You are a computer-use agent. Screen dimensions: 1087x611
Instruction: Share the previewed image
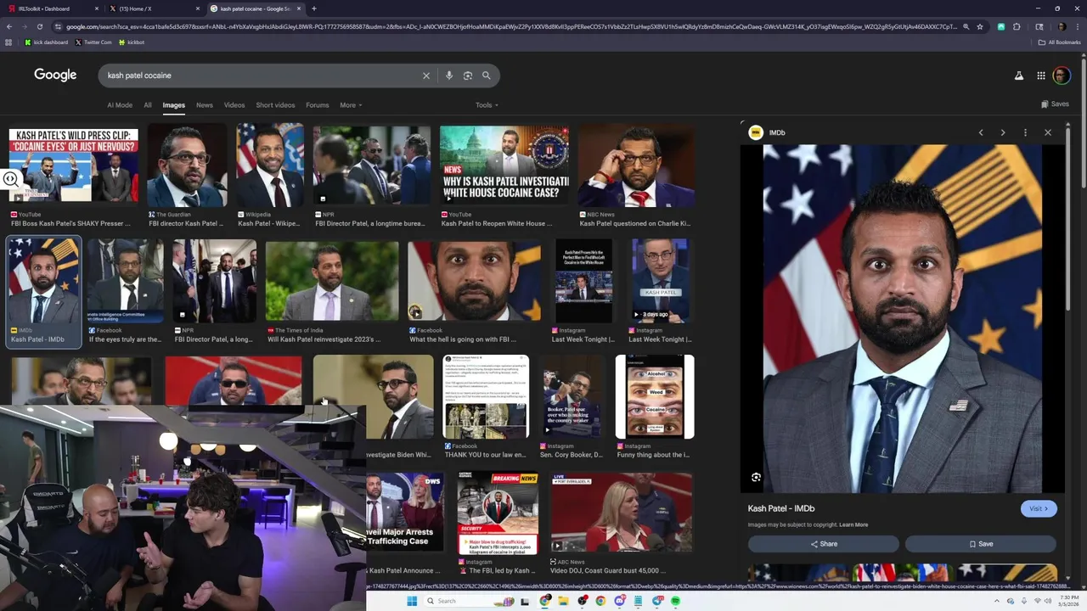pyautogui.click(x=823, y=544)
